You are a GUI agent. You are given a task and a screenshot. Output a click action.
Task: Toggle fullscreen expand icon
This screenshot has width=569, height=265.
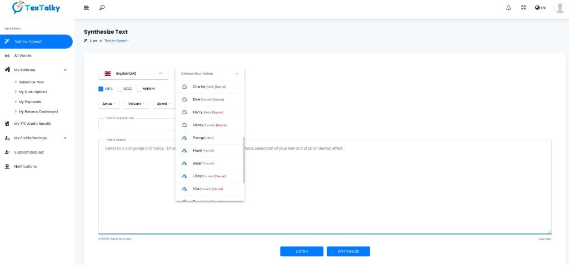pos(523,7)
